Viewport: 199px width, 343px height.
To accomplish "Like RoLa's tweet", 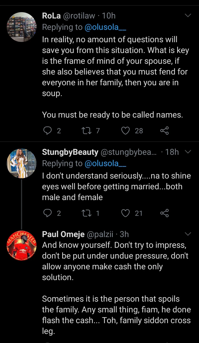I will [x=126, y=130].
